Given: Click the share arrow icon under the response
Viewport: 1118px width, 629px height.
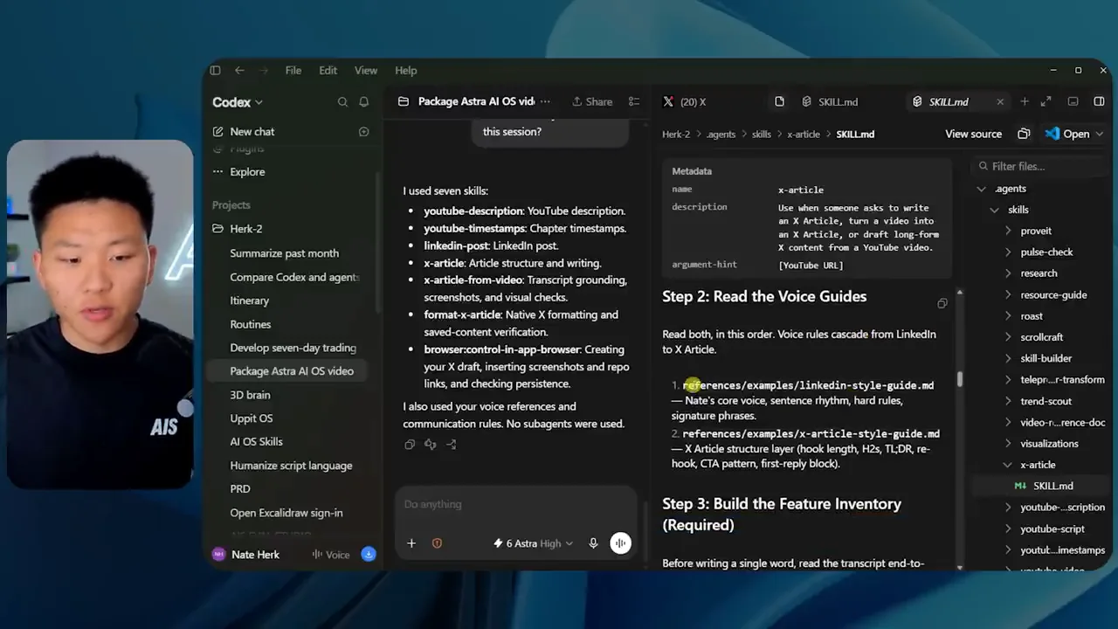Looking at the screenshot, I should click(x=452, y=445).
